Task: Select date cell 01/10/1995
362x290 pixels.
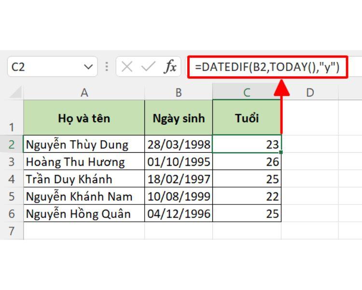Action: tap(179, 161)
